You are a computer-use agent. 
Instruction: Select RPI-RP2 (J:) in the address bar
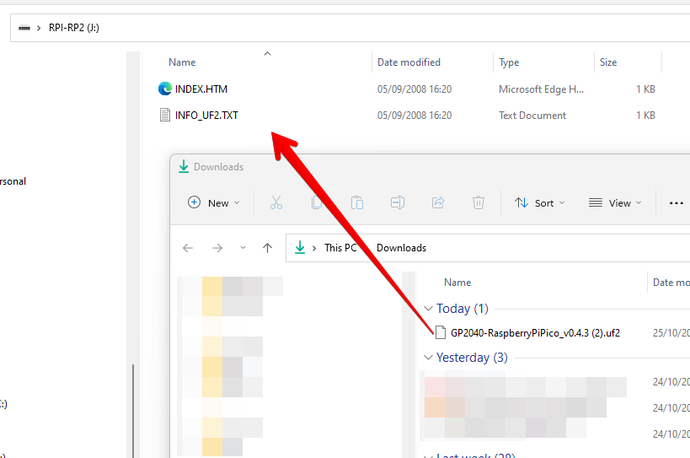[x=74, y=28]
